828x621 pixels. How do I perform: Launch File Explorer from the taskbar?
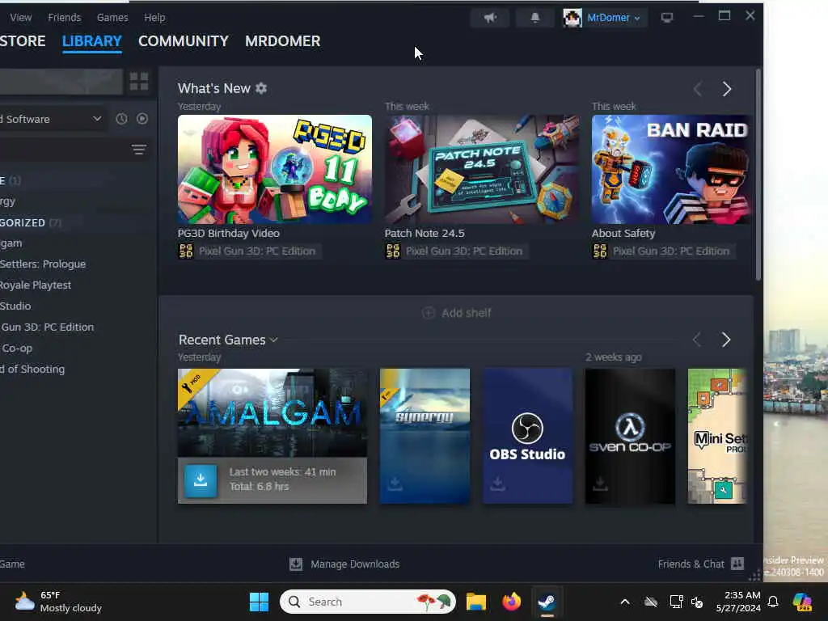[x=475, y=602]
